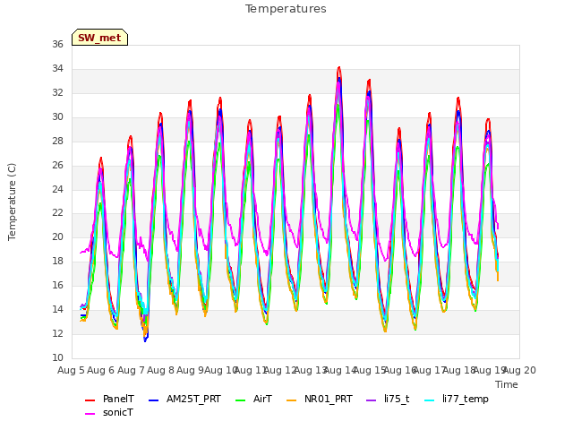Viewport: 573px width, 430px height.
Task: Click the 12 y-axis tick label
Action: click(57, 333)
